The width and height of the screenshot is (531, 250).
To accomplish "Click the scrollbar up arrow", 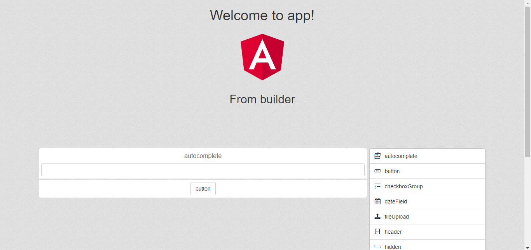I will pos(528,3).
